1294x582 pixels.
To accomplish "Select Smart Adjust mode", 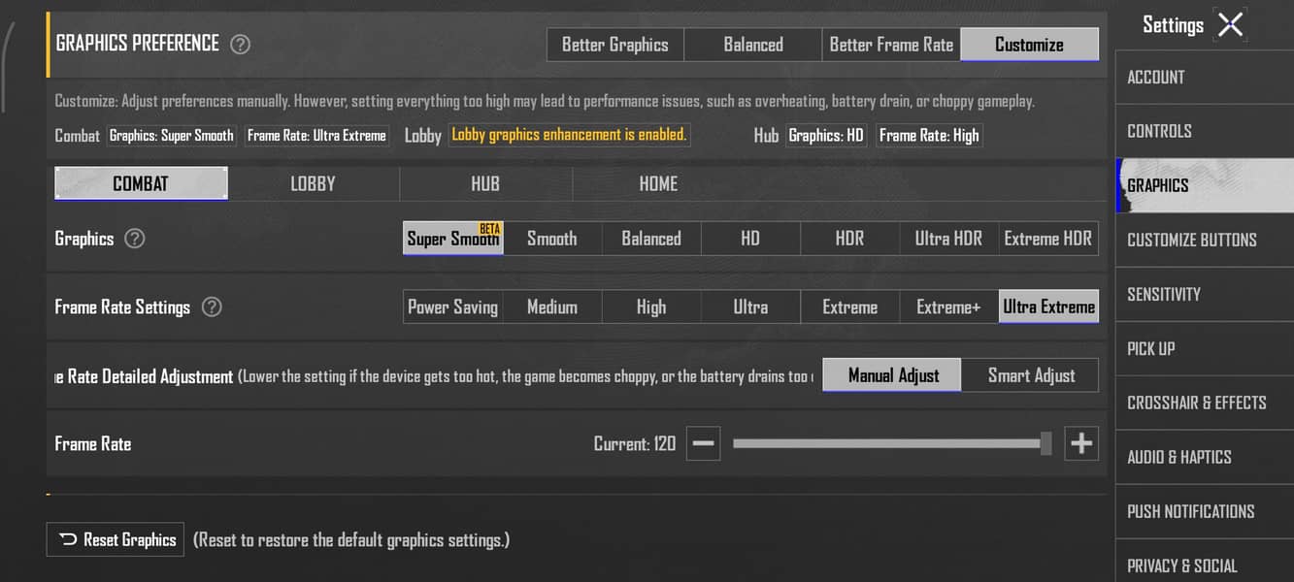I will (x=1030, y=375).
